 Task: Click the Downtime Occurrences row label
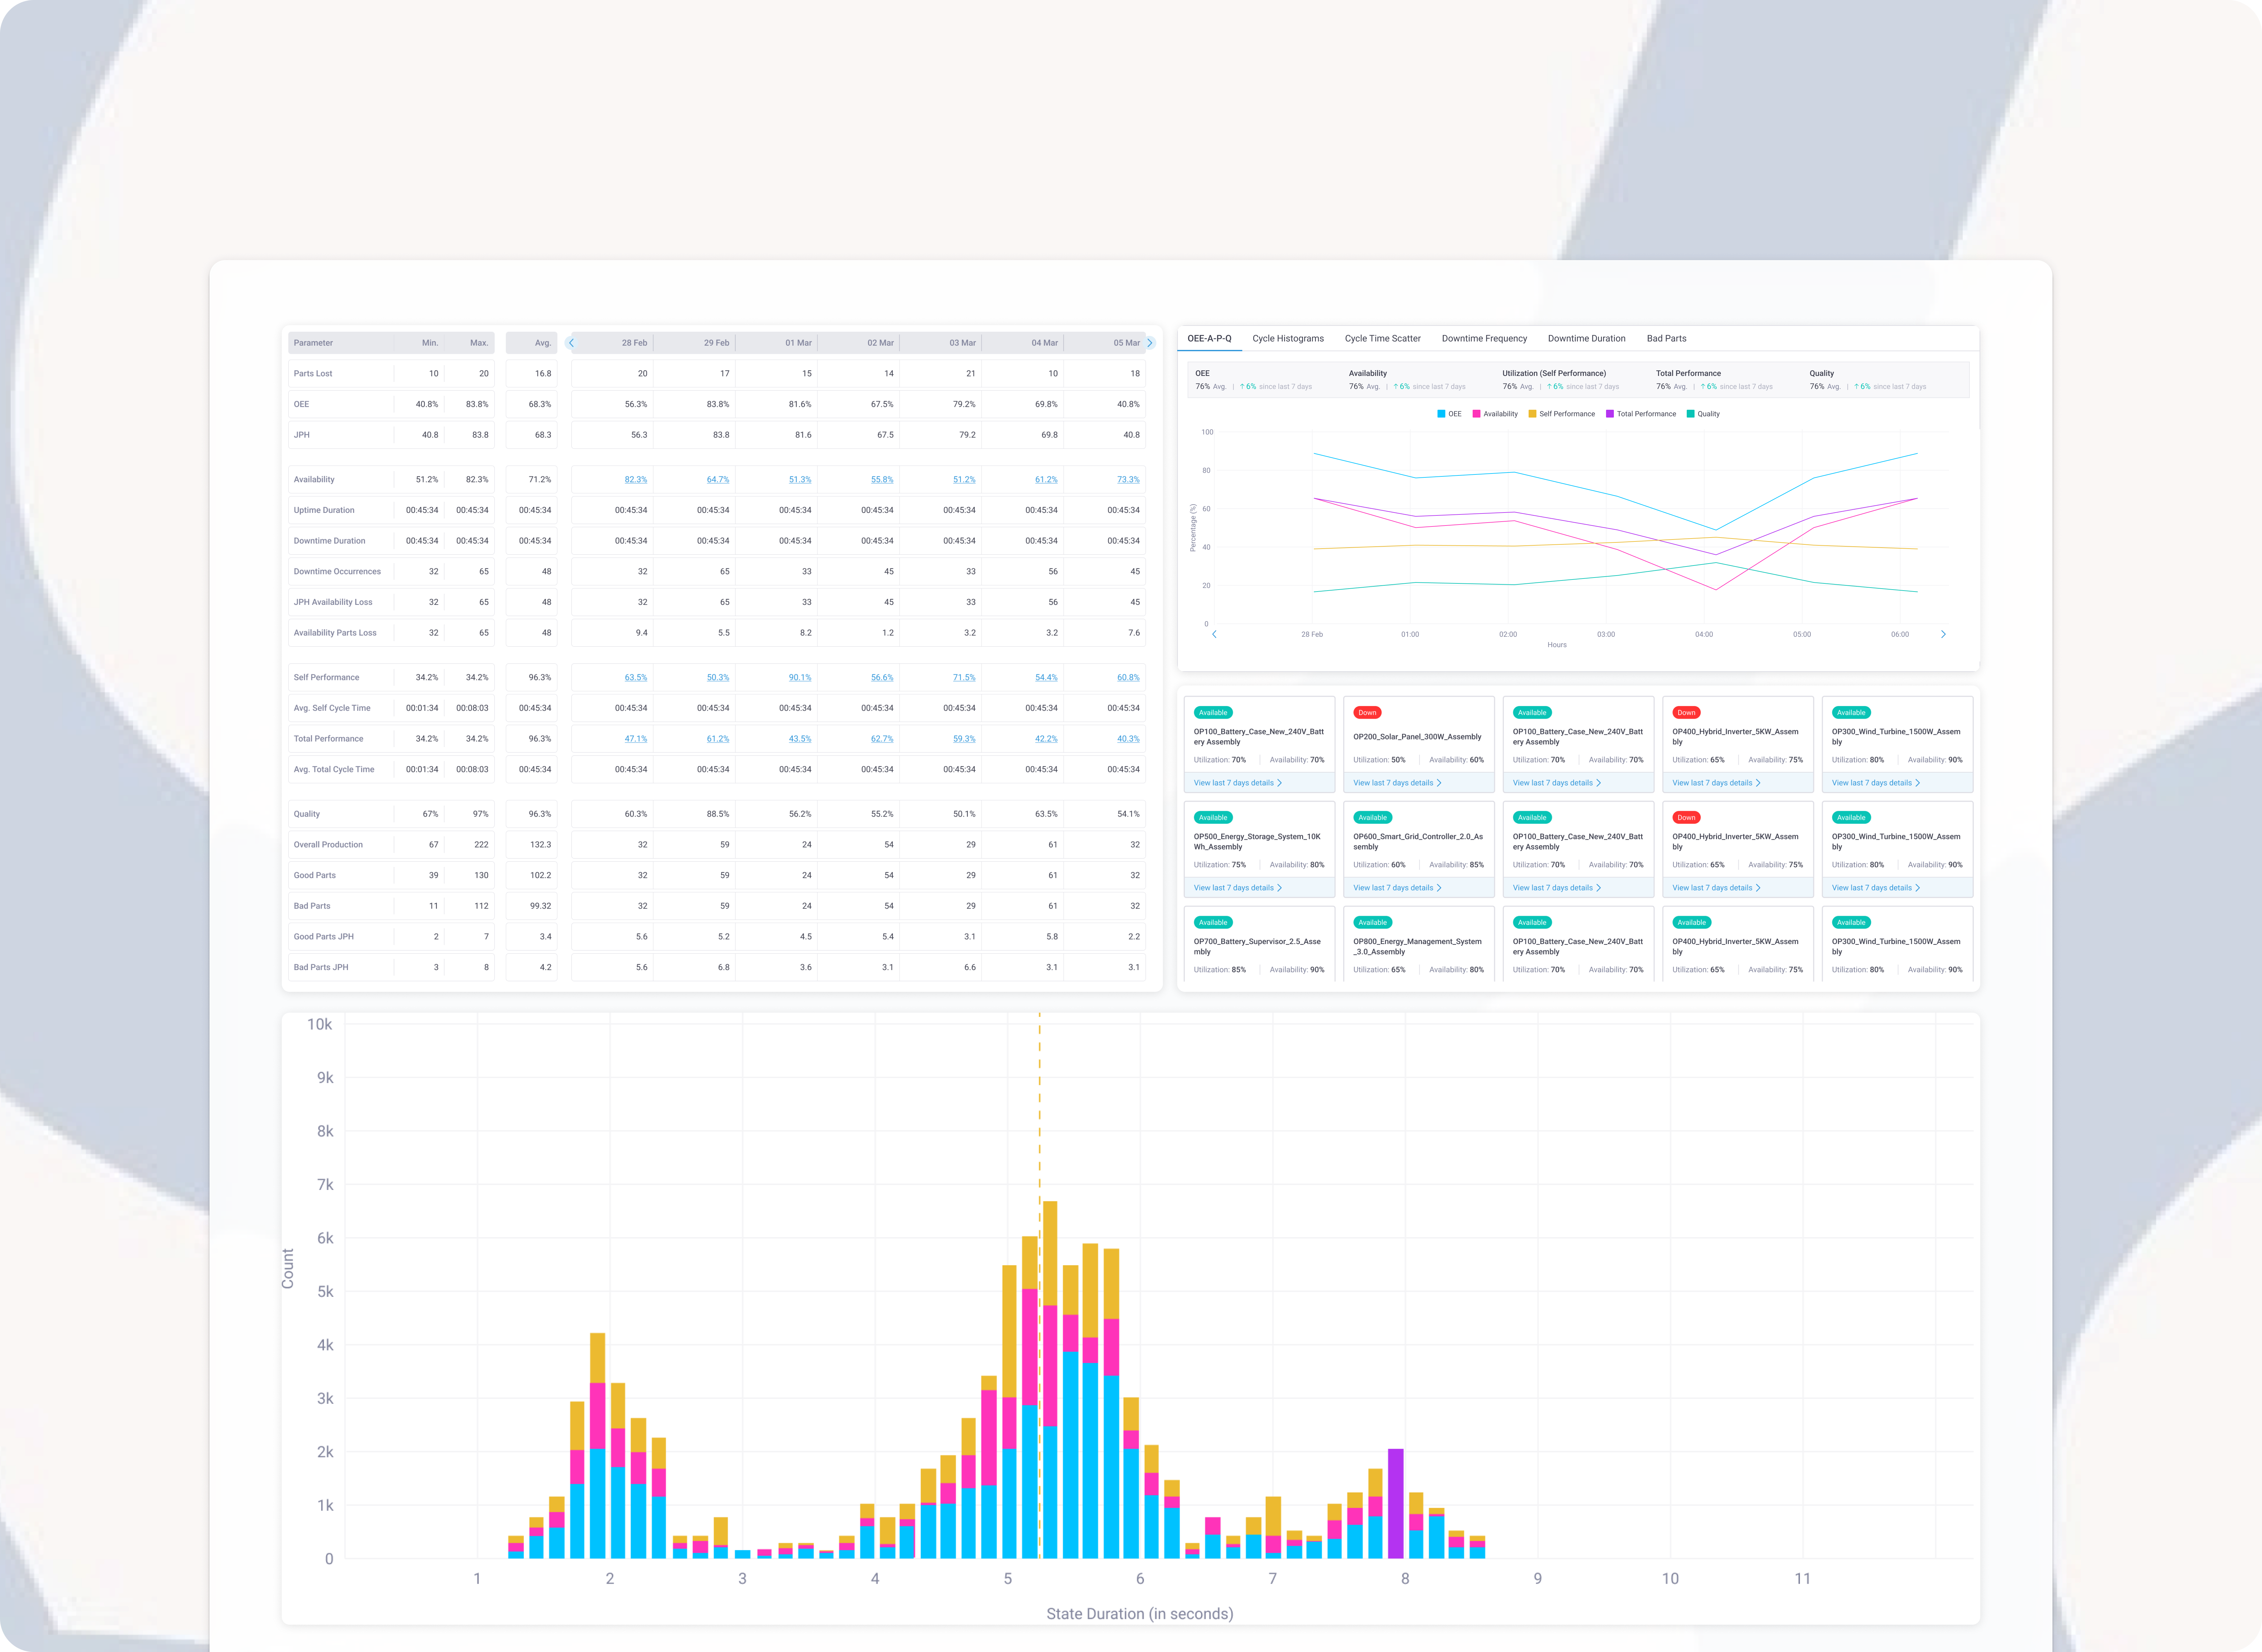337,572
